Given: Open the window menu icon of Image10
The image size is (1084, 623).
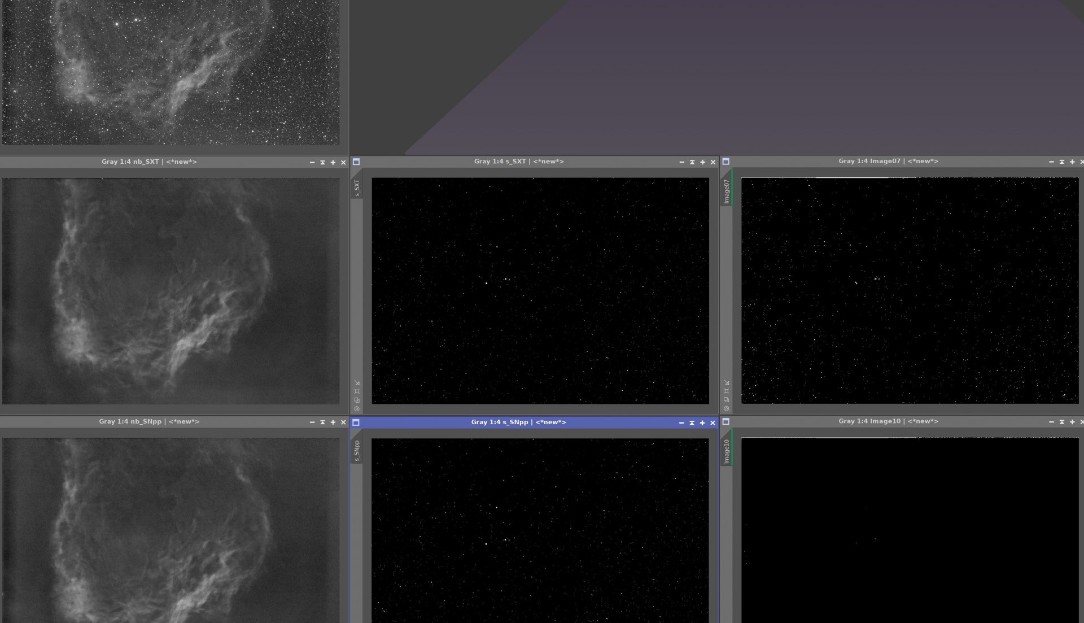Looking at the screenshot, I should [726, 421].
